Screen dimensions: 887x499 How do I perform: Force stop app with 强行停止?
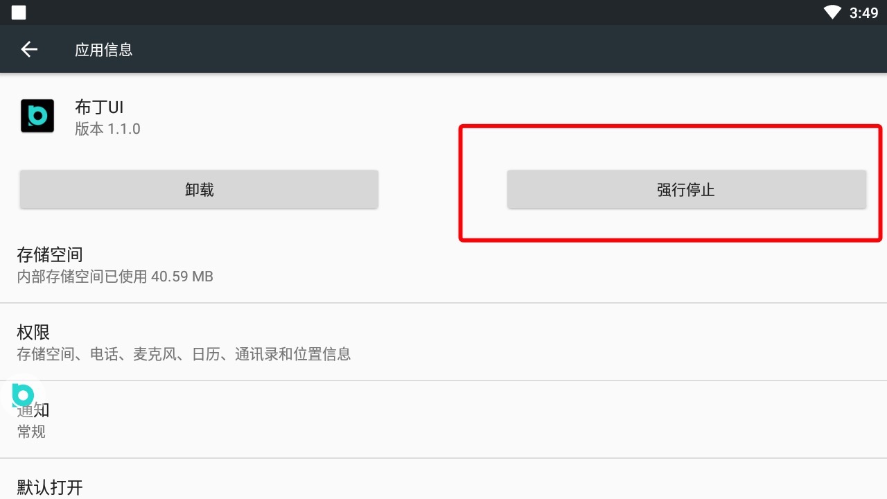point(686,189)
